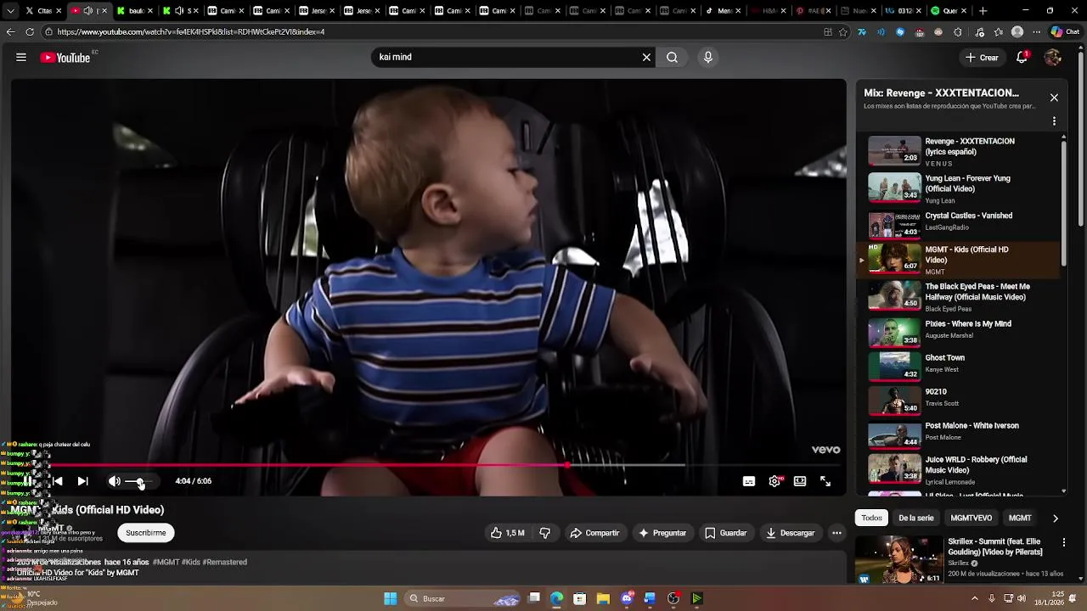Share the video with Compartir
1087x611 pixels.
tap(594, 533)
